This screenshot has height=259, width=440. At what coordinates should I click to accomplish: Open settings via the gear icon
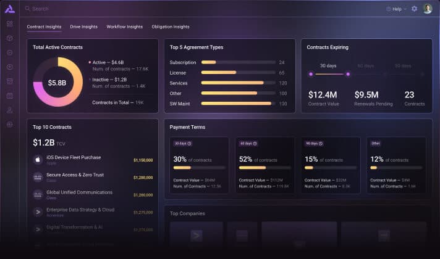pos(414,9)
